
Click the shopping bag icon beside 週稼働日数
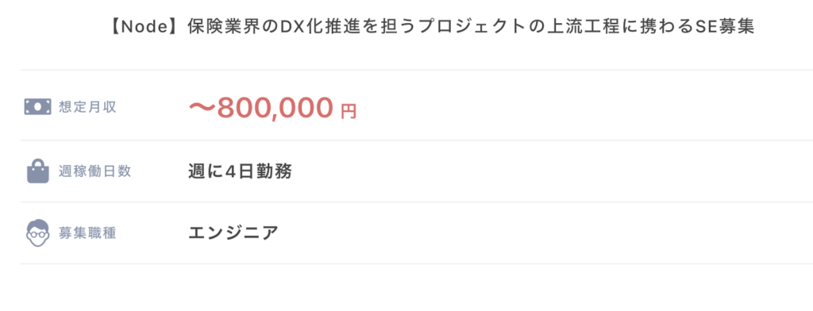click(x=38, y=171)
